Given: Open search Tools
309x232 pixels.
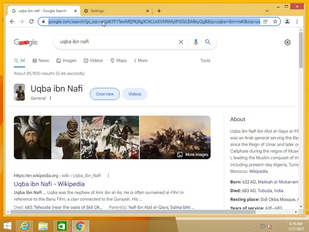Looking at the screenshot, I should click(205, 60).
